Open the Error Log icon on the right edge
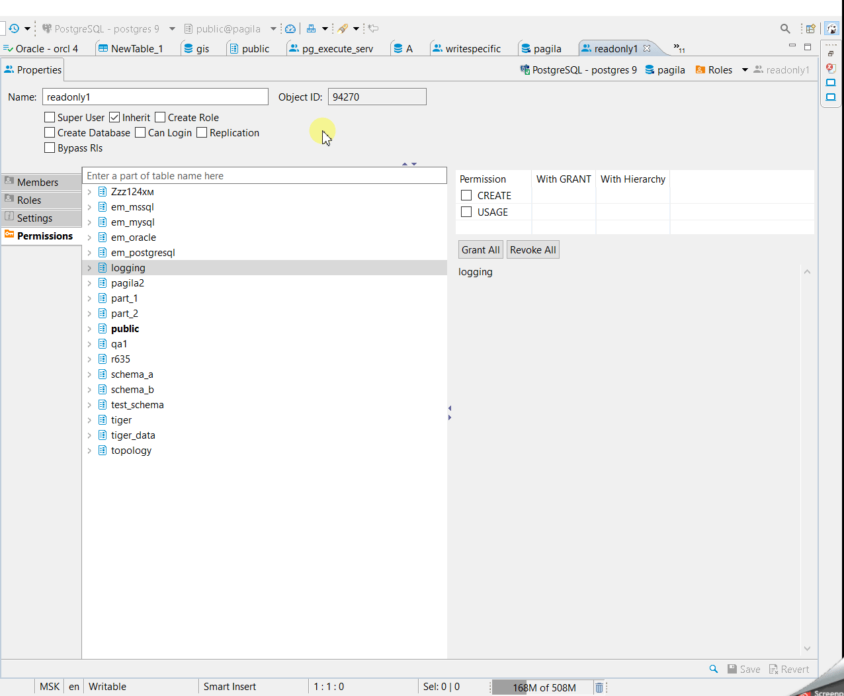The image size is (844, 696). click(831, 67)
